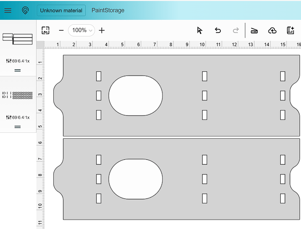This screenshot has height=229, width=301.
Task: Select the second step pattern thumbnail
Action: click(17, 95)
